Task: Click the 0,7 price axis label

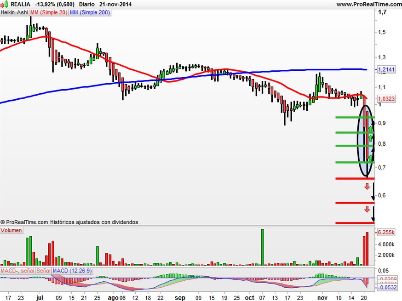Action: (382, 168)
